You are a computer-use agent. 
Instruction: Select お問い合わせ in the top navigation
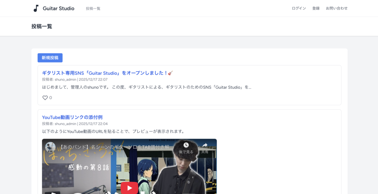coord(336,8)
